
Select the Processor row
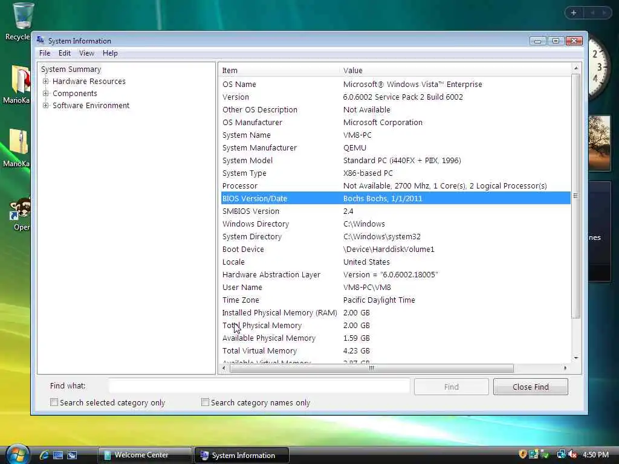(x=395, y=185)
